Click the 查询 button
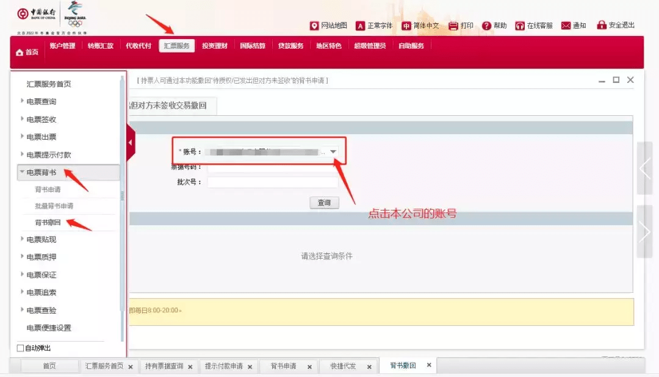The height and width of the screenshot is (377, 659). pyautogui.click(x=324, y=203)
